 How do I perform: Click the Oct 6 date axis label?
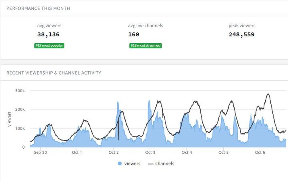point(260,152)
